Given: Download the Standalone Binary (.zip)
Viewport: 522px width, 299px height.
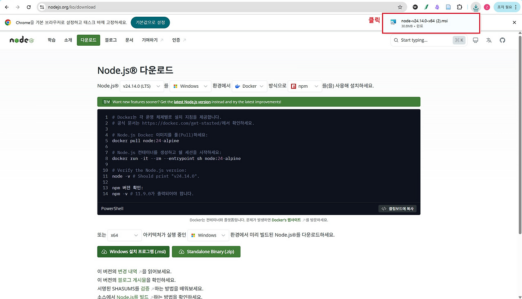Looking at the screenshot, I should click(206, 252).
